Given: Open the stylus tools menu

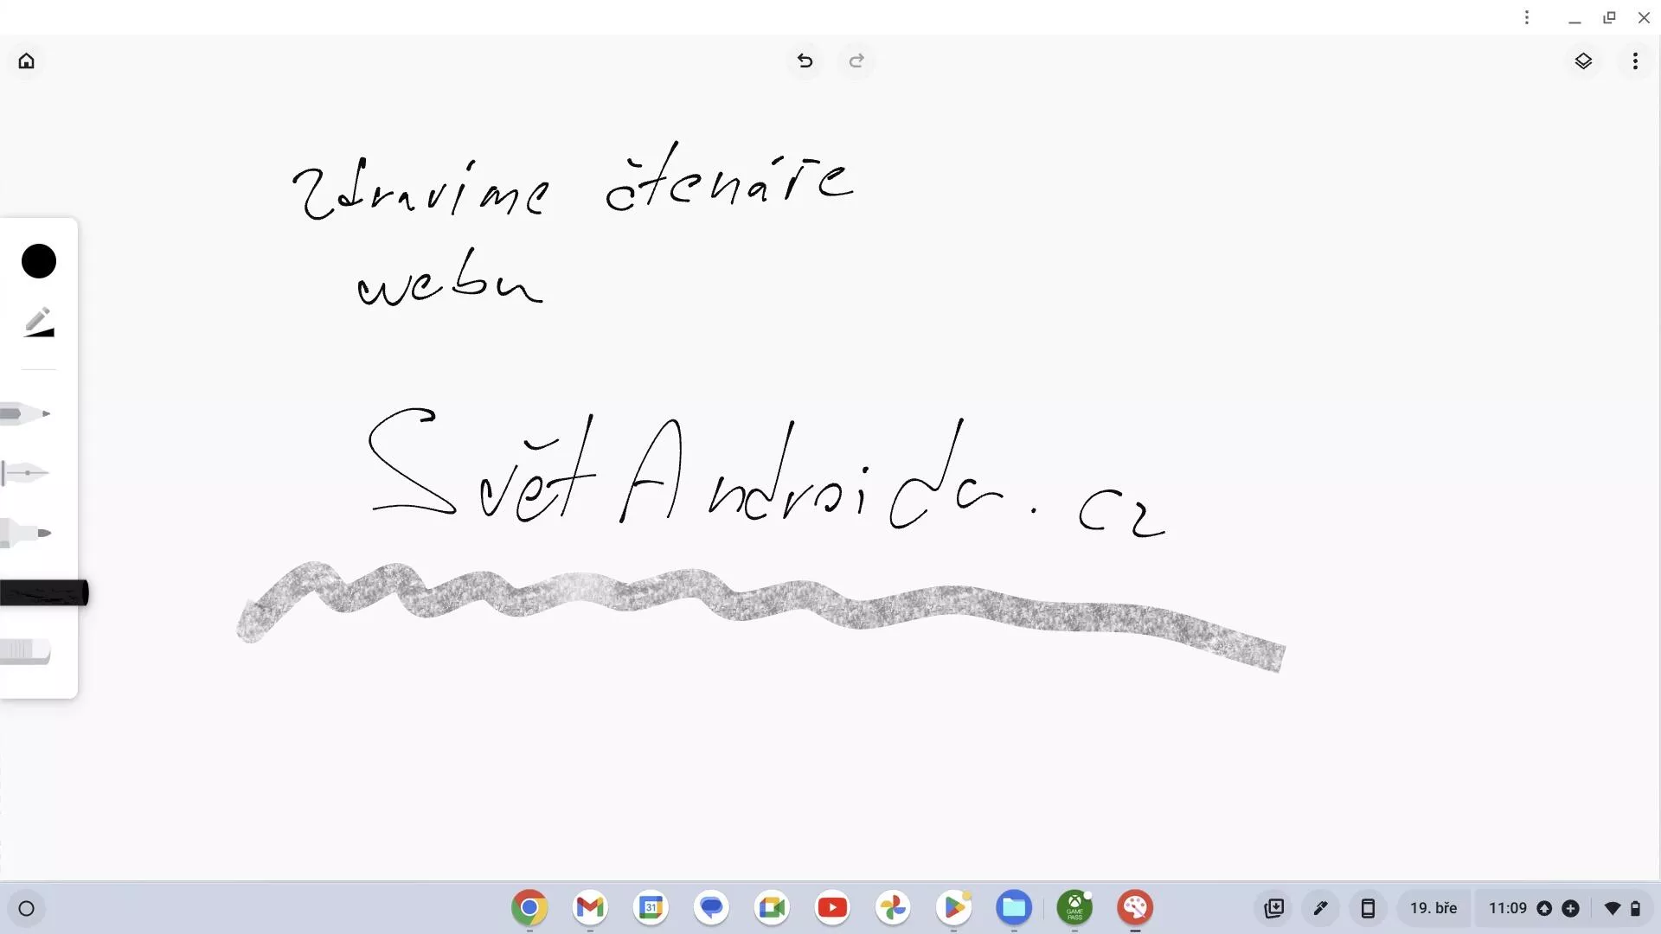Looking at the screenshot, I should (1321, 908).
